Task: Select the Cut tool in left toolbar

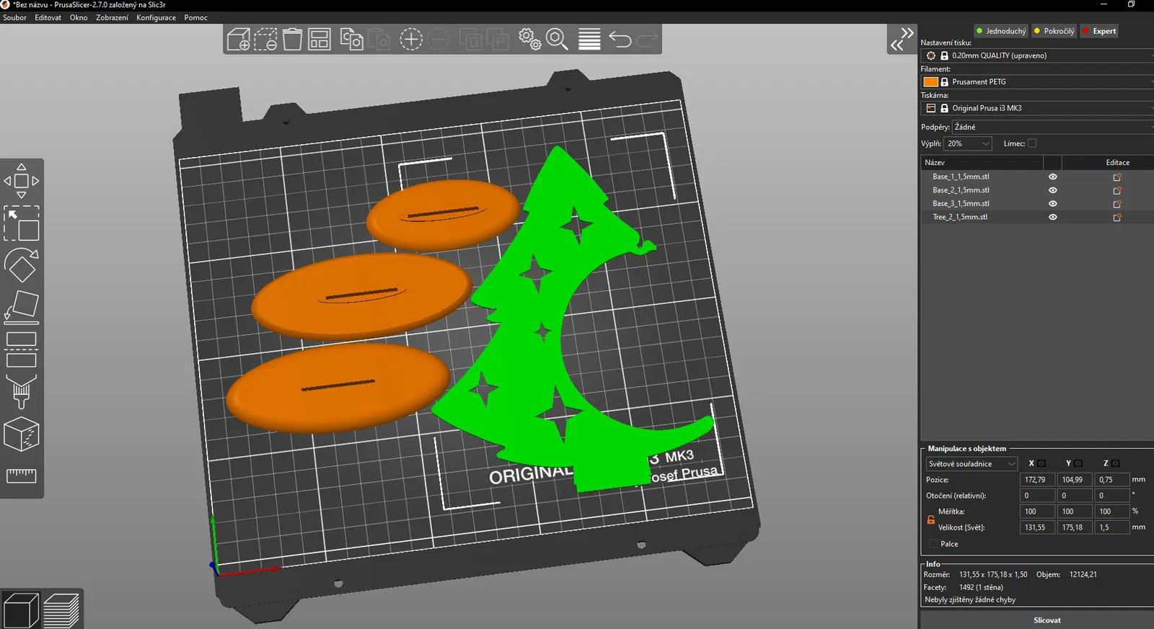Action: tap(22, 350)
